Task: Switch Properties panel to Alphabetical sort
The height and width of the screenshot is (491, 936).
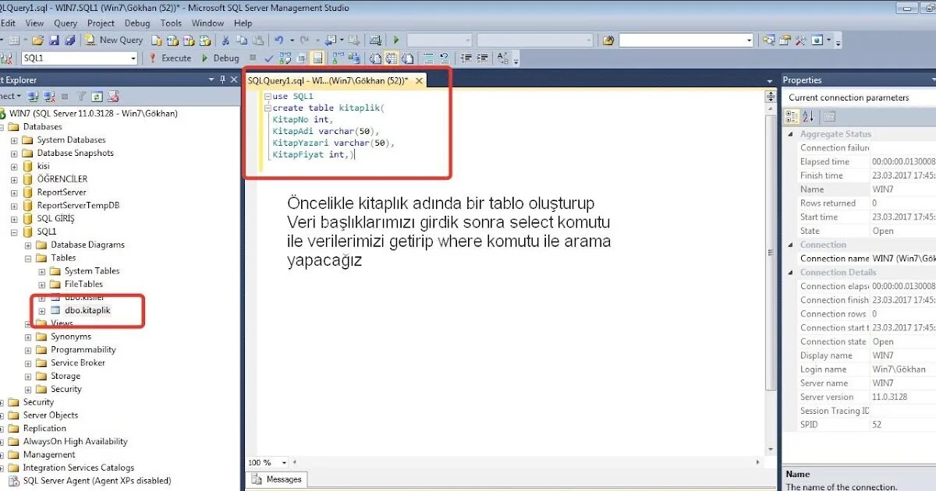Action: (x=807, y=115)
